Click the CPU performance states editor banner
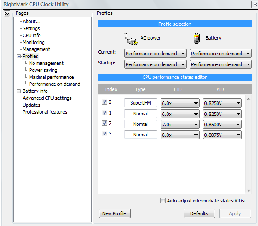The height and width of the screenshot is (226, 258). pyautogui.click(x=175, y=77)
